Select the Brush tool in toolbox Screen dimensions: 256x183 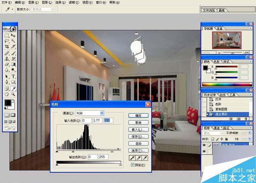coord(13,53)
